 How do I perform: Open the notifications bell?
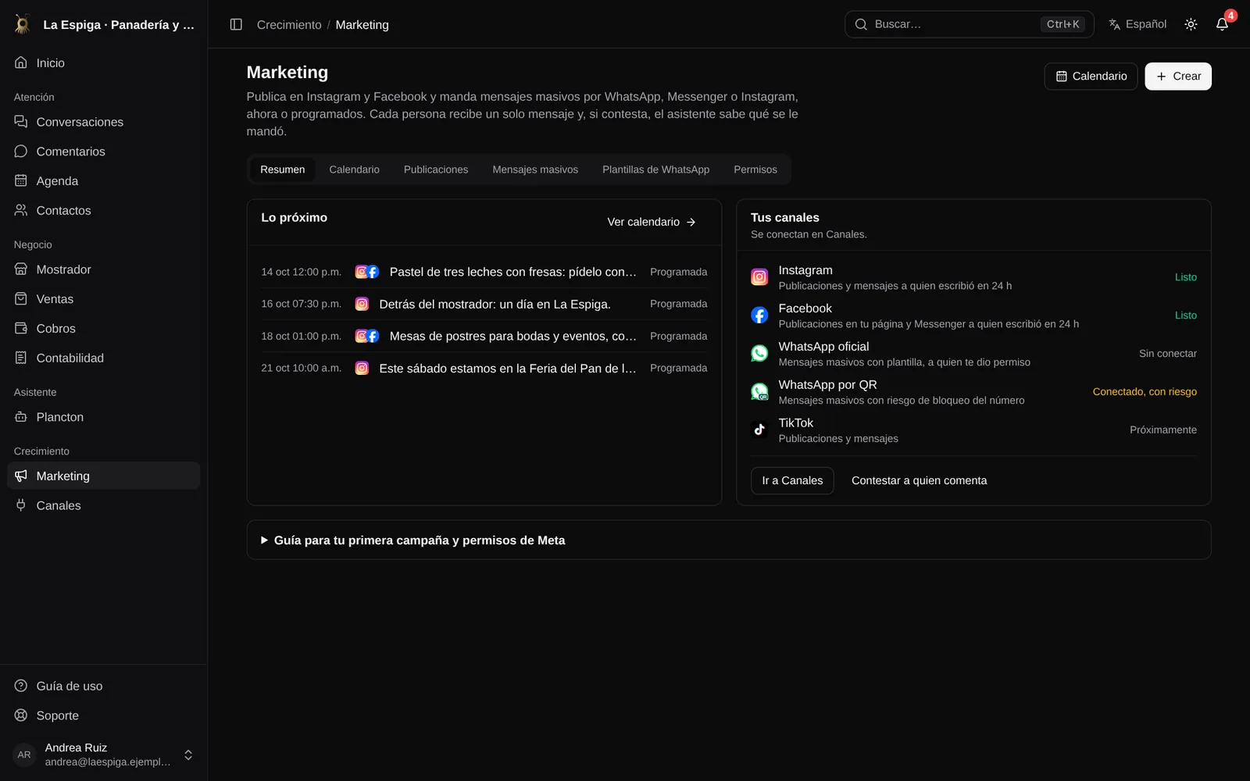pos(1222,24)
